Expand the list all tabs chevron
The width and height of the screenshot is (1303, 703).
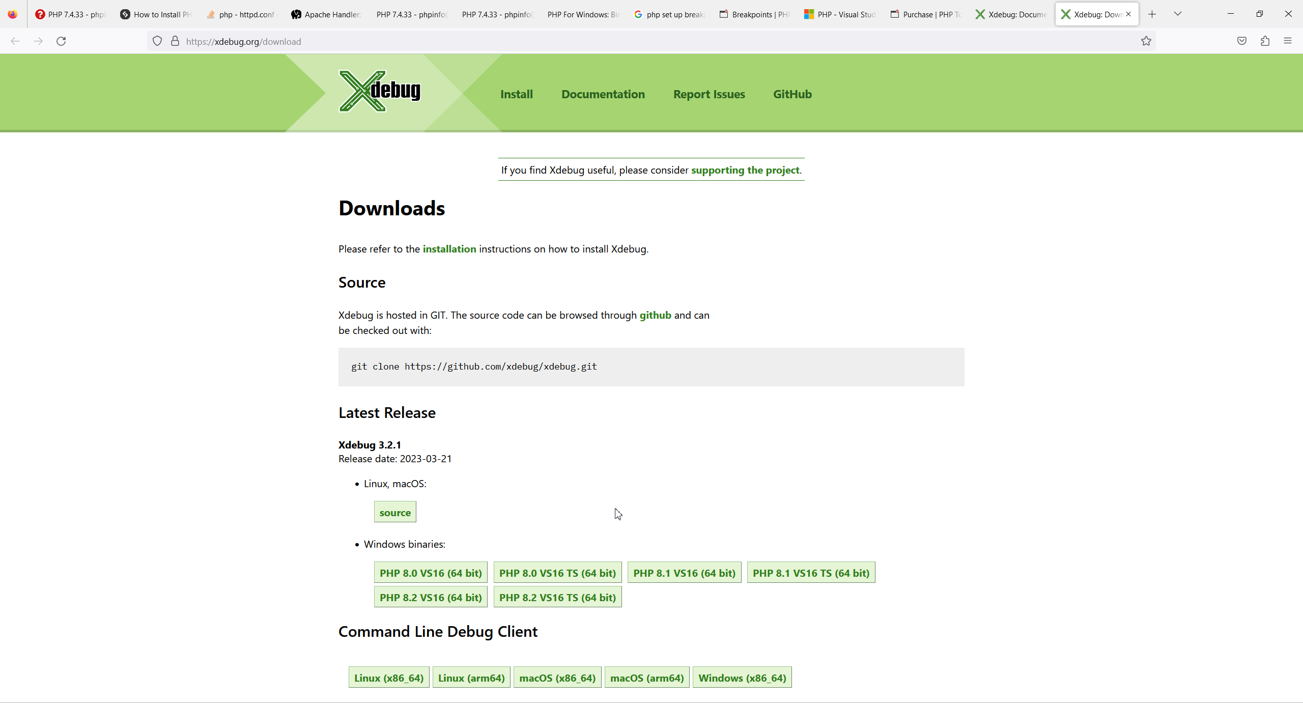(x=1177, y=14)
